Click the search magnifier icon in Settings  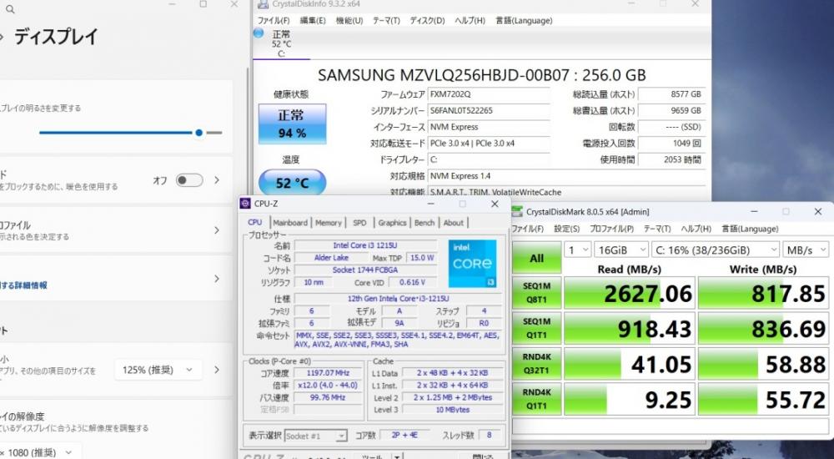click(10, 9)
